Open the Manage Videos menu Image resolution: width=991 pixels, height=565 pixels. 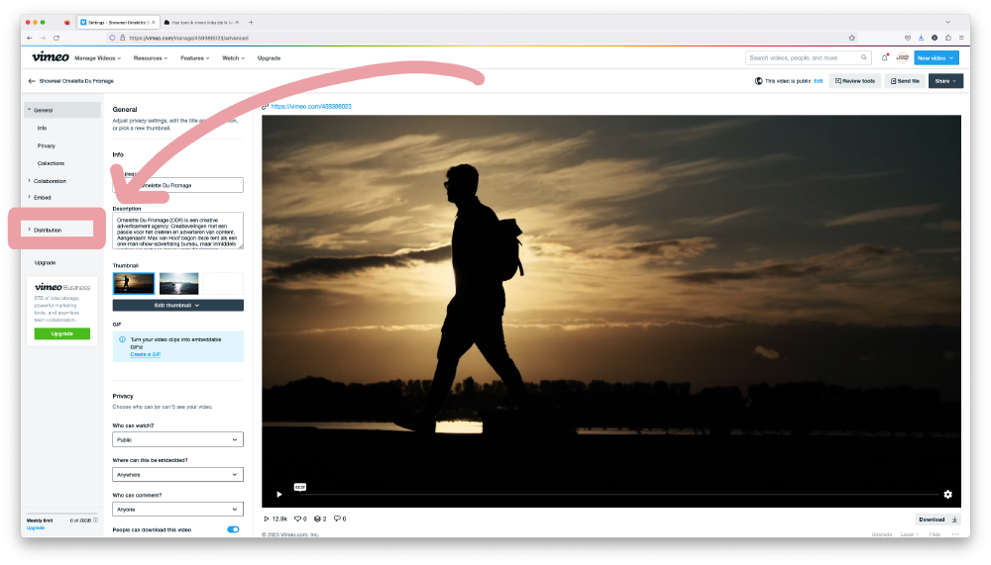(x=97, y=58)
